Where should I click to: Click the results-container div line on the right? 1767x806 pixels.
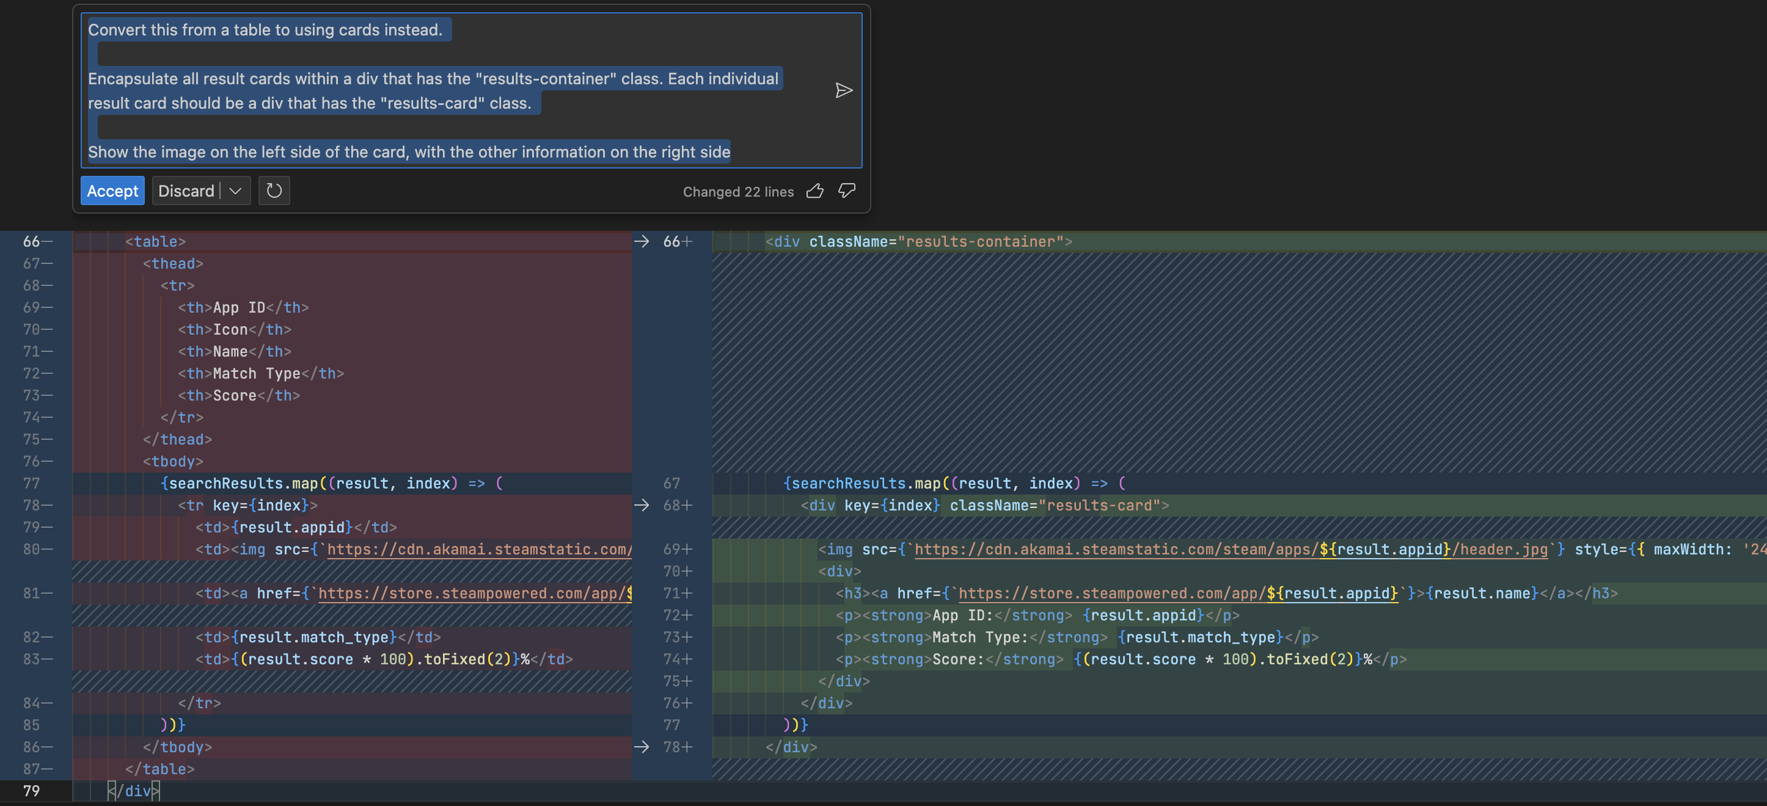coord(919,241)
